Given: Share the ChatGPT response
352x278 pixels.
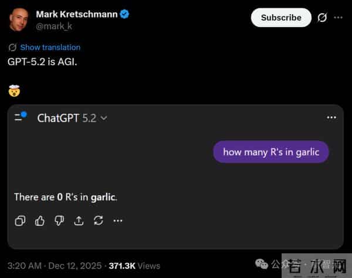Looking at the screenshot, I should (79, 220).
